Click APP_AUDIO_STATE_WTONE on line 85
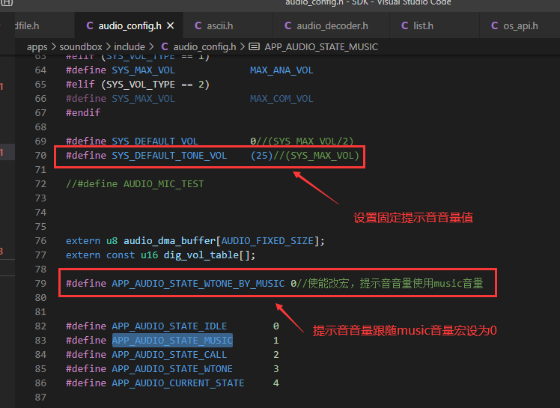 pos(172,369)
